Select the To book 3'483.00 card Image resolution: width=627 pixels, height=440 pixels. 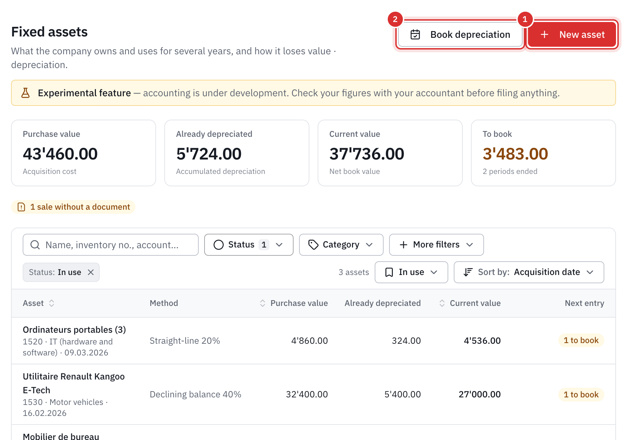point(543,153)
